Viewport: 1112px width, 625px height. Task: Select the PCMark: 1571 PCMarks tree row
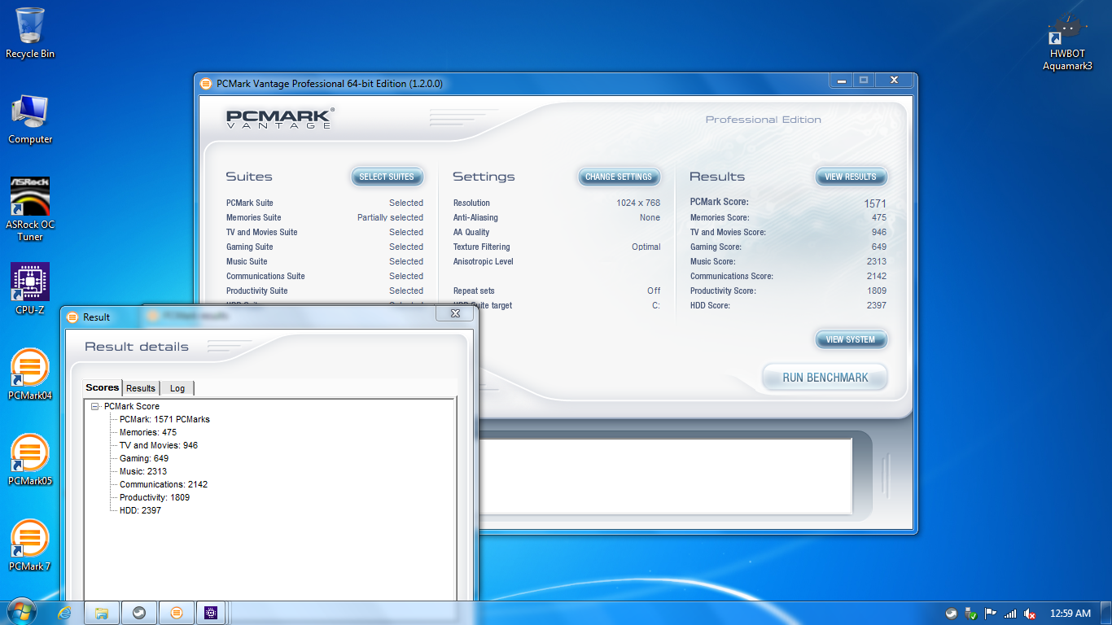[x=164, y=419]
